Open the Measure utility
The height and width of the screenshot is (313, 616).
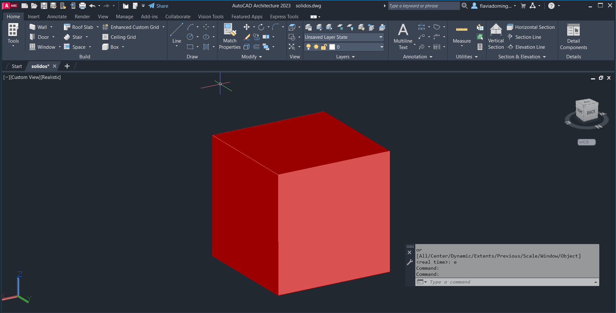[462, 35]
